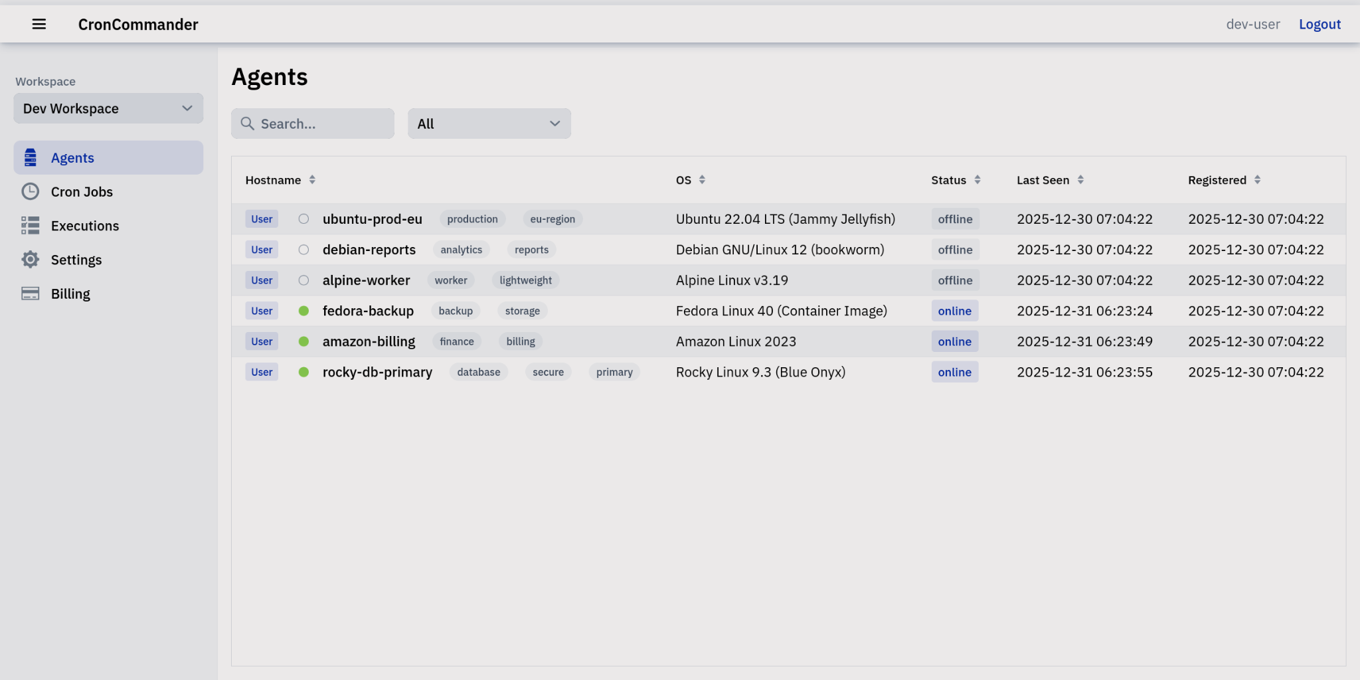Click the production tag on ubuntu-prod-eu
This screenshot has width=1360, height=680.
click(472, 218)
